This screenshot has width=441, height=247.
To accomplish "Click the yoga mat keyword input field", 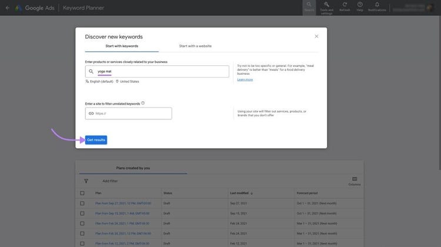I will 157,72.
